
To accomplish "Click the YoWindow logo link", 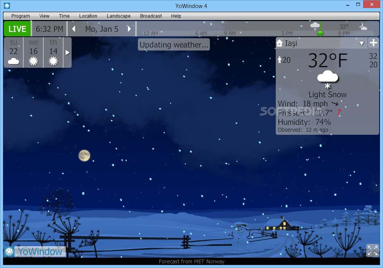I will [40, 252].
